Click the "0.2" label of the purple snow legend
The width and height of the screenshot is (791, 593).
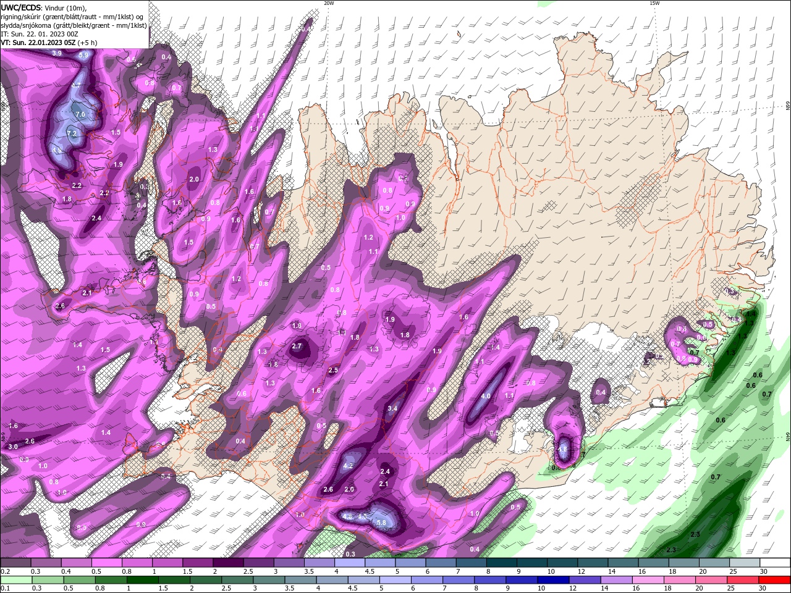[x=5, y=572]
